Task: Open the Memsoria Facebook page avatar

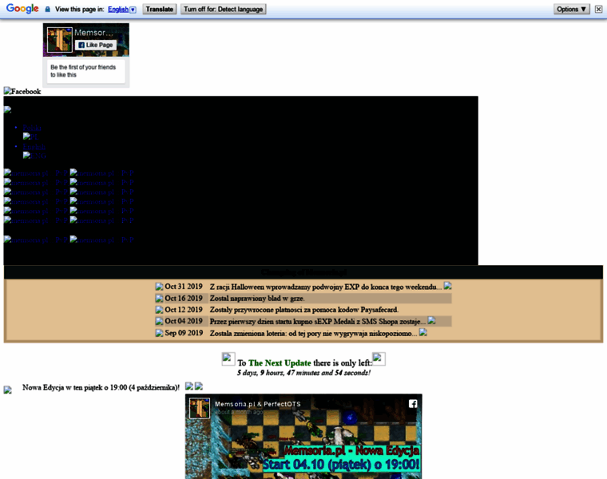Action: click(x=60, y=39)
